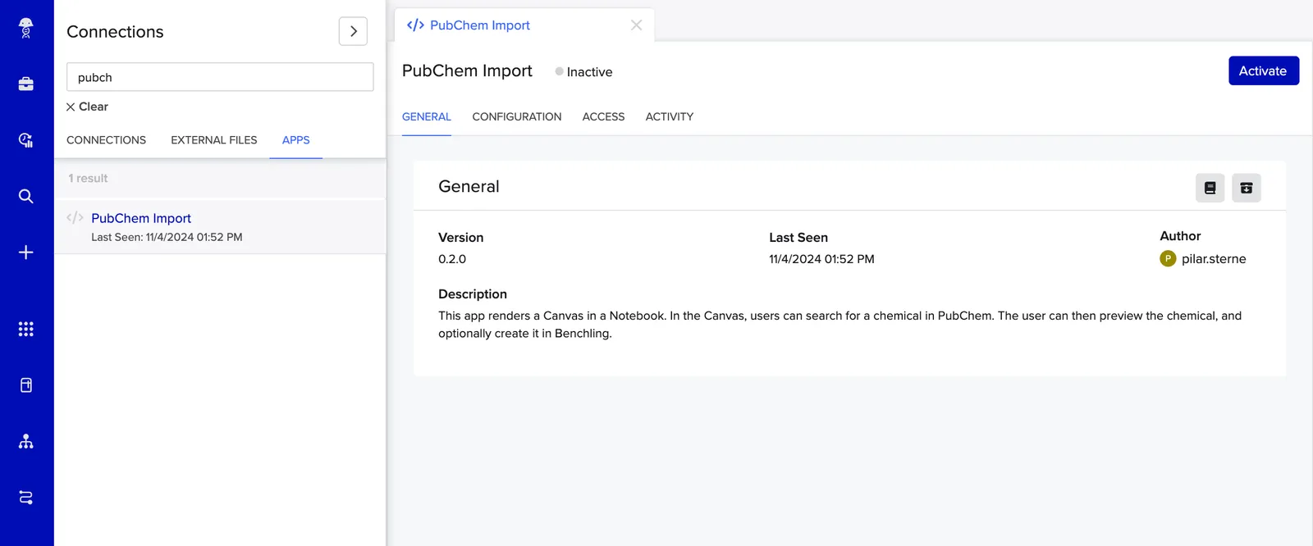Switch to the EXTERNAL FILES tab
The width and height of the screenshot is (1313, 546).
pyautogui.click(x=213, y=140)
